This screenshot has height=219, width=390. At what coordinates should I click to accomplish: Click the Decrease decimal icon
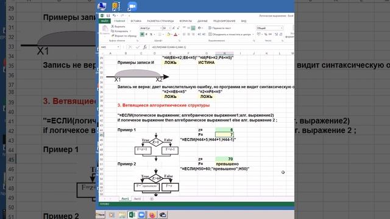coord(282,34)
